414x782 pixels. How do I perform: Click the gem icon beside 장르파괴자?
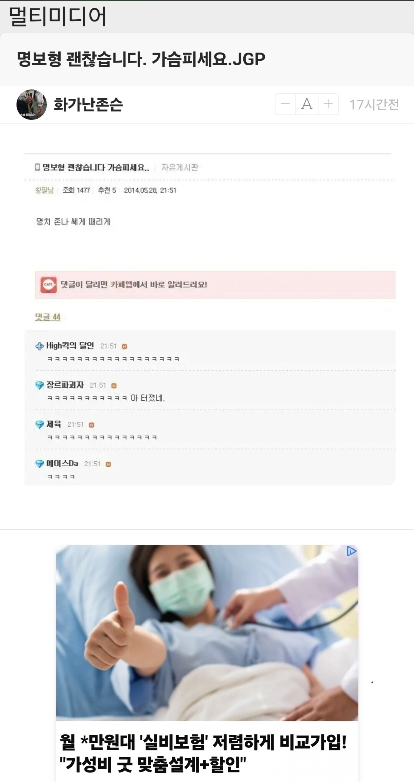(x=39, y=385)
